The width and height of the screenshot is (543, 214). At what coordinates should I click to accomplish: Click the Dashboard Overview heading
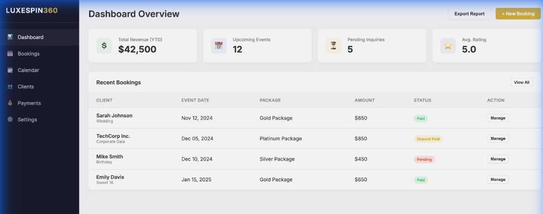[x=134, y=14]
